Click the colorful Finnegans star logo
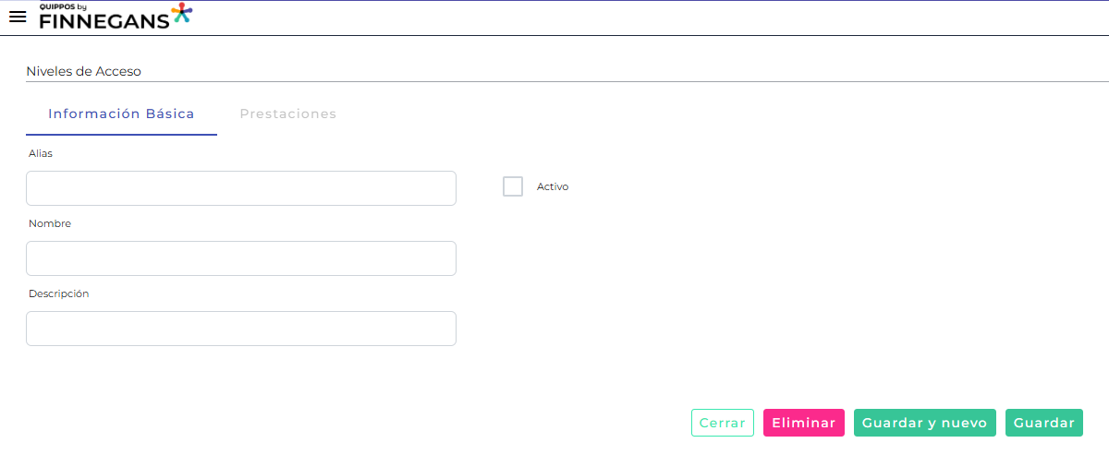 (182, 12)
